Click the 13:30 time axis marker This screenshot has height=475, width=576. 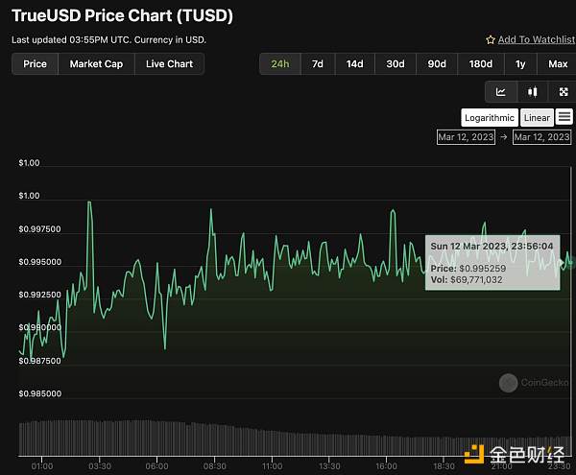point(329,466)
